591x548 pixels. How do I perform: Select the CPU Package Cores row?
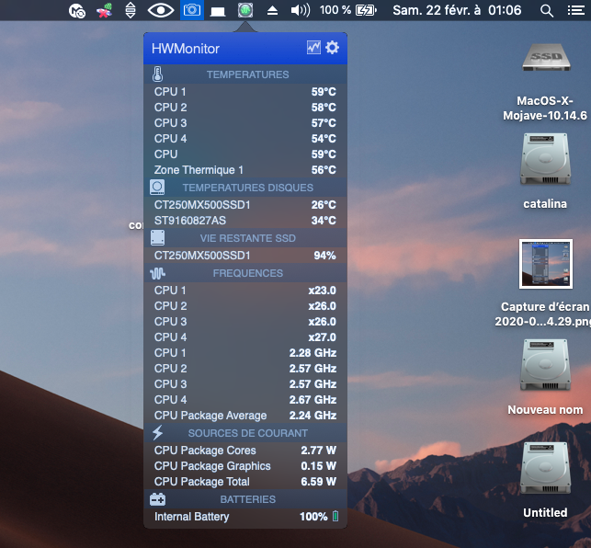(x=245, y=451)
